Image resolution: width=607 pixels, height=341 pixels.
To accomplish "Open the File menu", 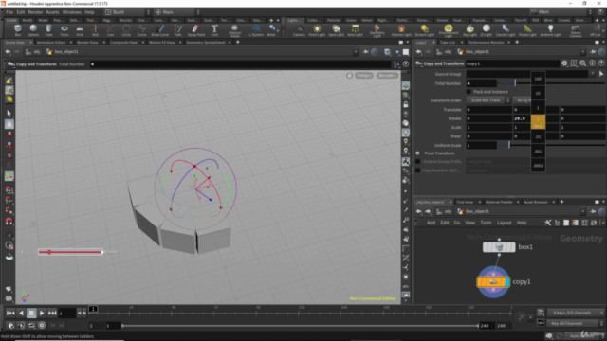I will pos(9,12).
